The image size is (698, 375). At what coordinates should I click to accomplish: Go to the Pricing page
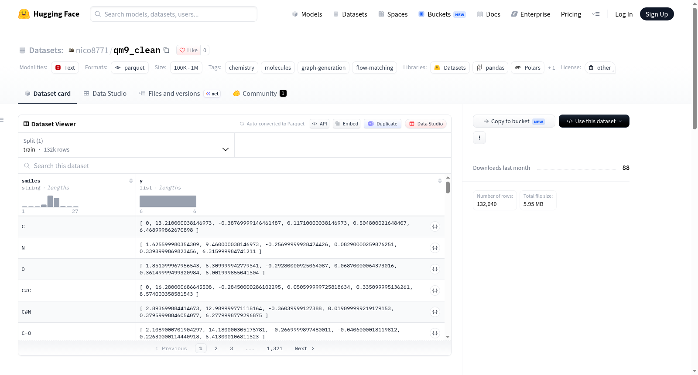pyautogui.click(x=571, y=14)
